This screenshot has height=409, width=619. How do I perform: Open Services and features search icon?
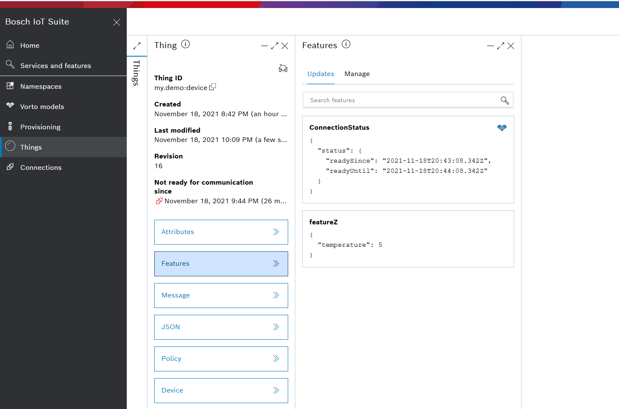(10, 64)
